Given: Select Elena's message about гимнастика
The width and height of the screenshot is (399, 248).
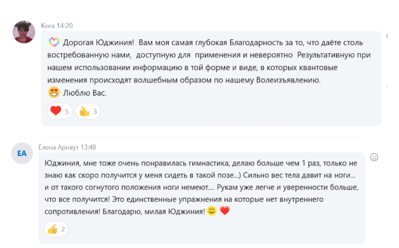Looking at the screenshot, I should pyautogui.click(x=202, y=198).
